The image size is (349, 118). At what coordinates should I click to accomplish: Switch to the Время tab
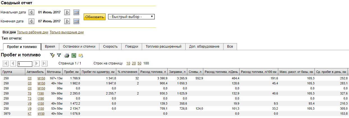point(50,47)
